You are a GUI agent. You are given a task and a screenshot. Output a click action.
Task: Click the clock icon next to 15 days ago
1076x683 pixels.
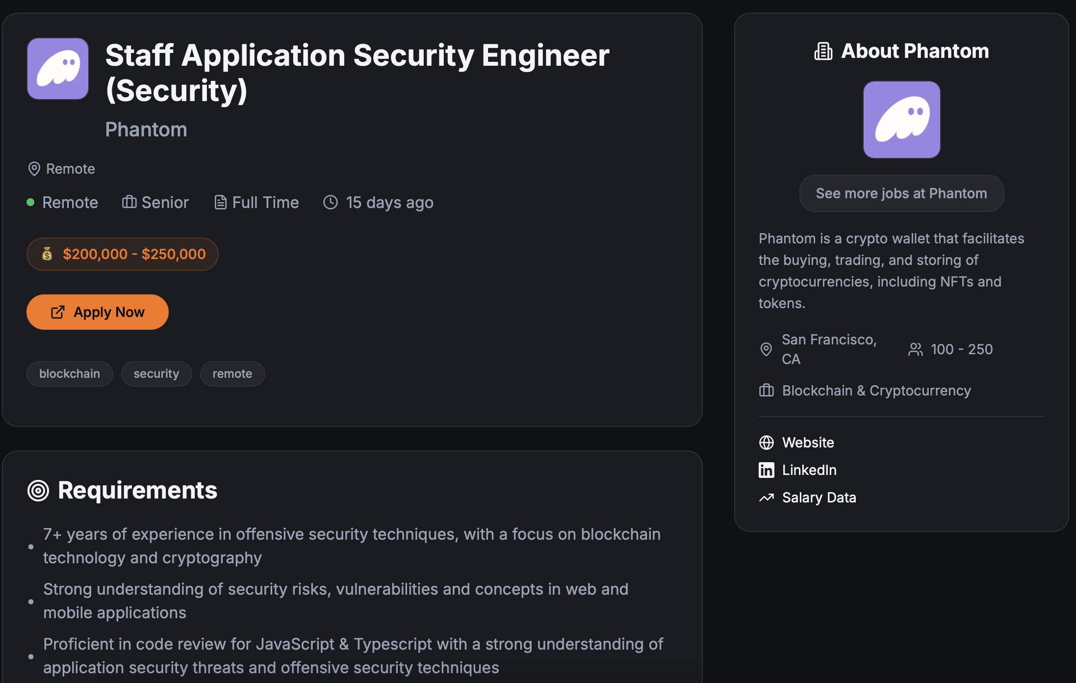331,202
